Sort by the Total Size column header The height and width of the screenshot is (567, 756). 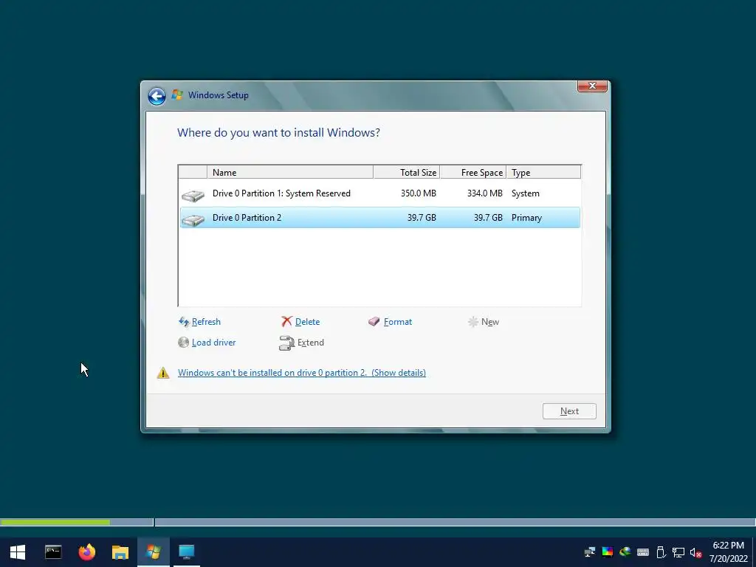click(407, 172)
